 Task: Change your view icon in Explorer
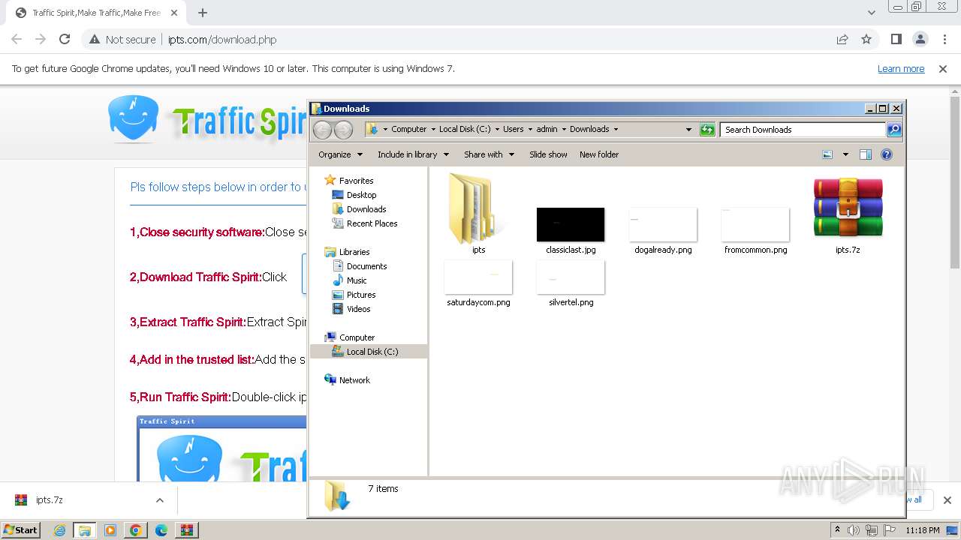tap(827, 154)
